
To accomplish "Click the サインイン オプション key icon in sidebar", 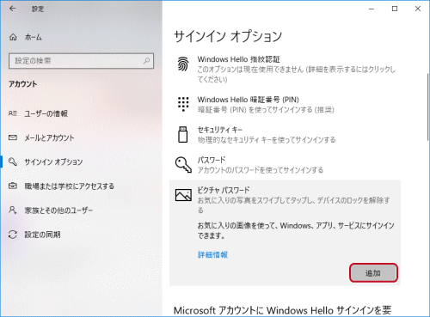I will pyautogui.click(x=13, y=162).
